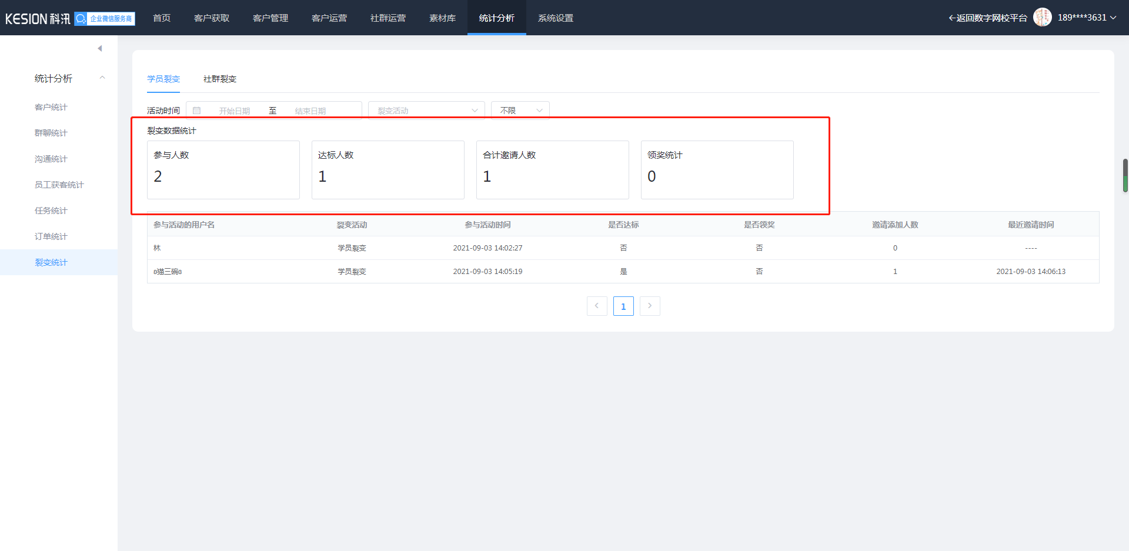Click 返回数字网校平台 link
Screen dimensions: 1129x551
(x=988, y=18)
